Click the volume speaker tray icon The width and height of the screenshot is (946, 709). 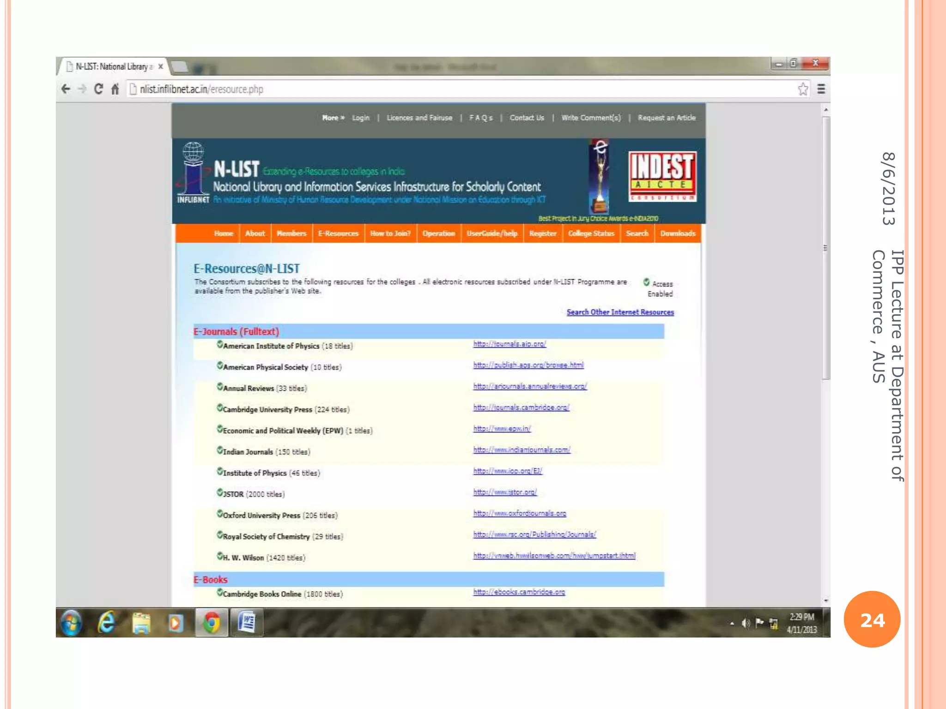(x=745, y=623)
